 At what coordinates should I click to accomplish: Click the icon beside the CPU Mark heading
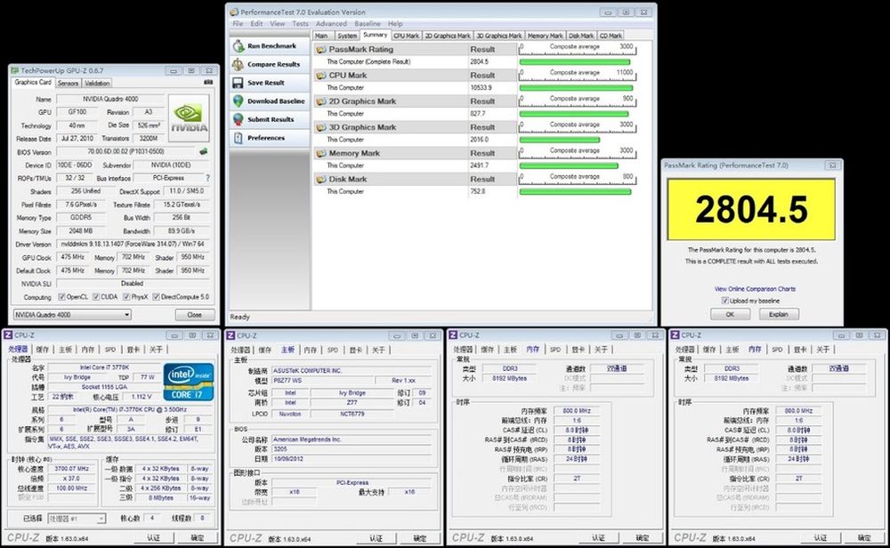point(321,76)
